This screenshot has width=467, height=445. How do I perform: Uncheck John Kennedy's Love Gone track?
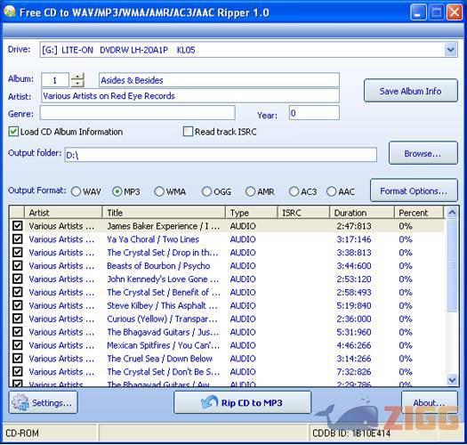click(17, 279)
